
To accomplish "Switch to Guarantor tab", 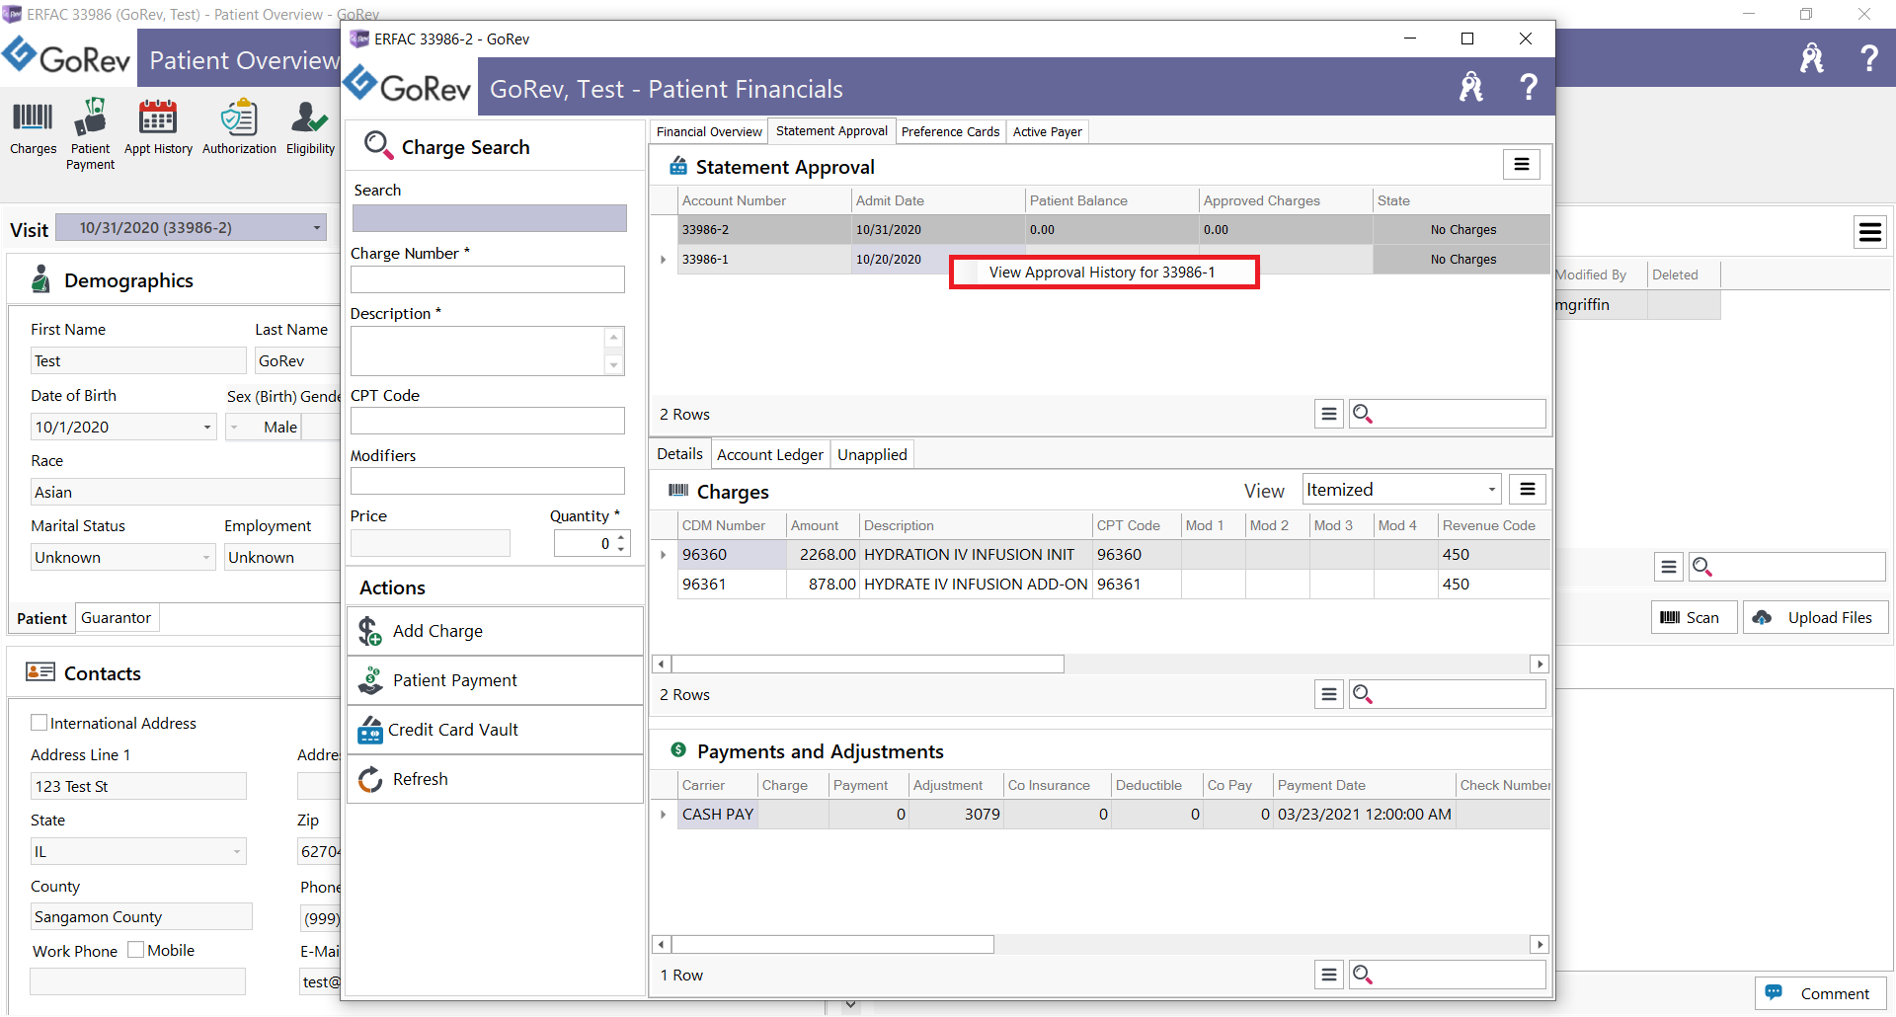I will [x=116, y=618].
